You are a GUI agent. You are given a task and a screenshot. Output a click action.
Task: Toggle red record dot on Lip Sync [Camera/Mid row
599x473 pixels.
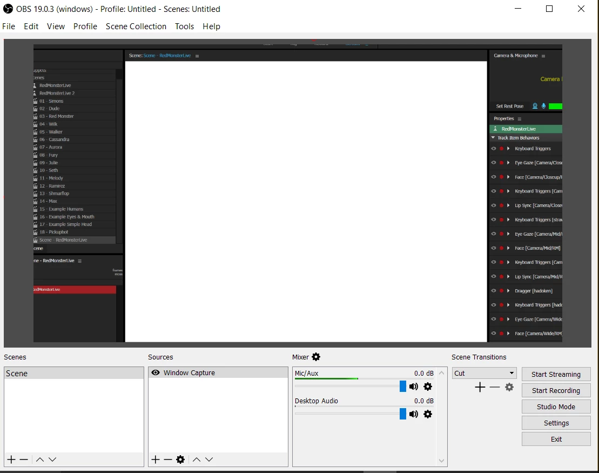[x=501, y=276]
